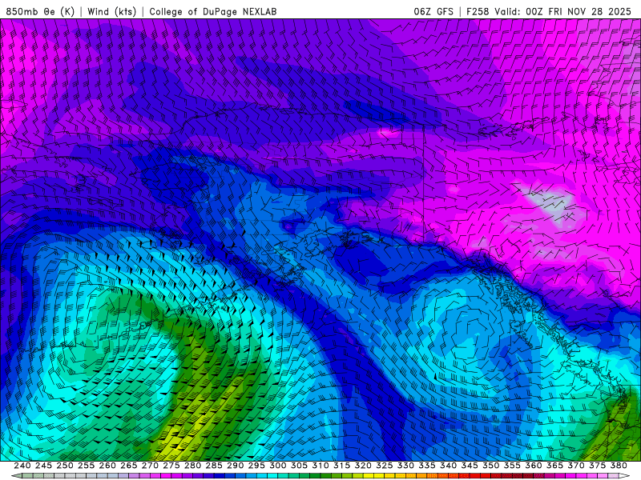Image resolution: width=641 pixels, height=480 pixels.
Task: Click the 340 value on the color scale
Action: point(448,466)
